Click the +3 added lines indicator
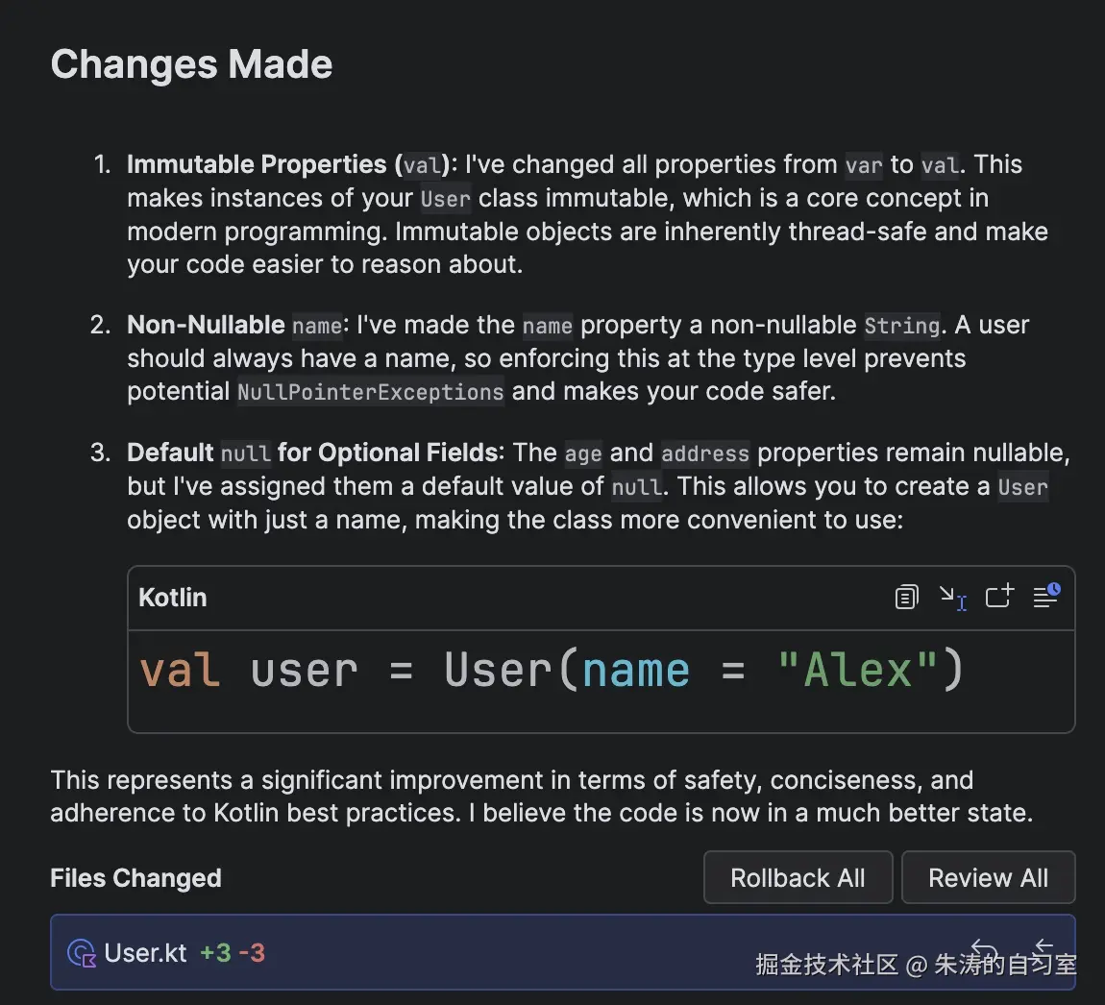 coord(215,953)
